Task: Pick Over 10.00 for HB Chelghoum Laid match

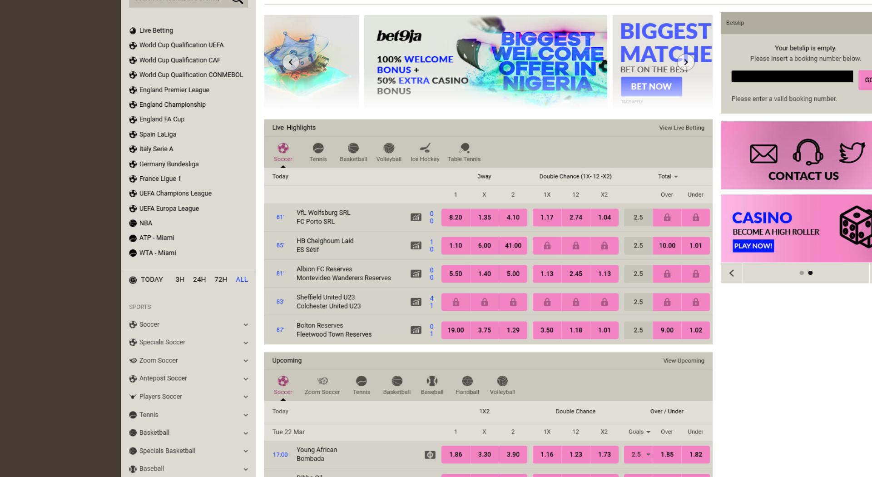Action: [667, 245]
